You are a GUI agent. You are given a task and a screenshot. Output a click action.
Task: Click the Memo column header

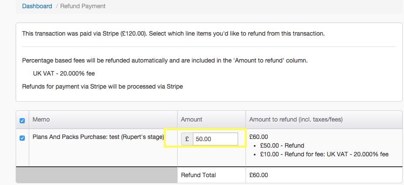pyautogui.click(x=40, y=119)
